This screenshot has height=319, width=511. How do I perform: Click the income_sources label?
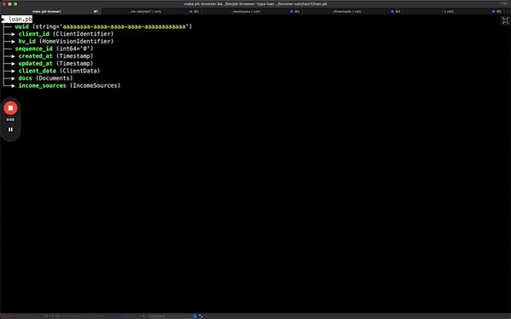tap(42, 85)
